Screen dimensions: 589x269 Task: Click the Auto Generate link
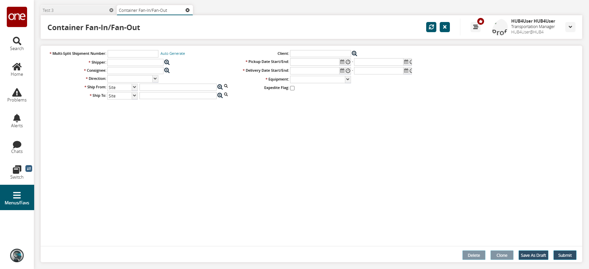pyautogui.click(x=173, y=53)
